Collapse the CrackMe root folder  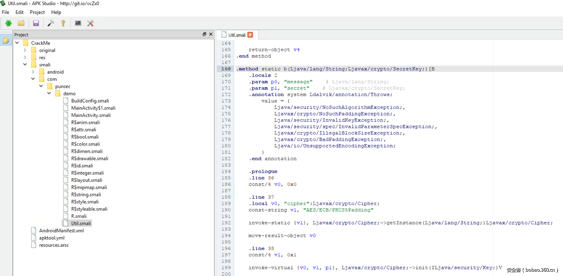coord(17,43)
